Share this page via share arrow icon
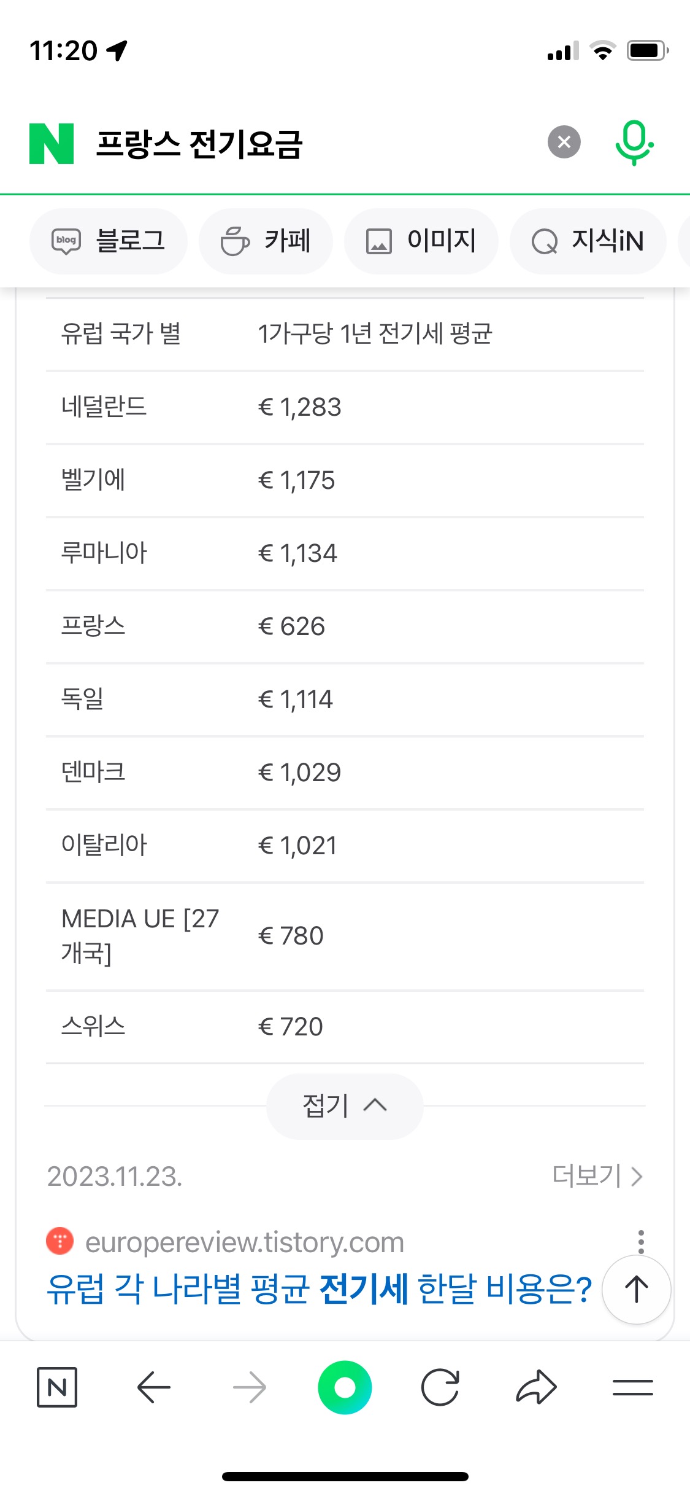This screenshot has height=1496, width=690. (536, 1387)
